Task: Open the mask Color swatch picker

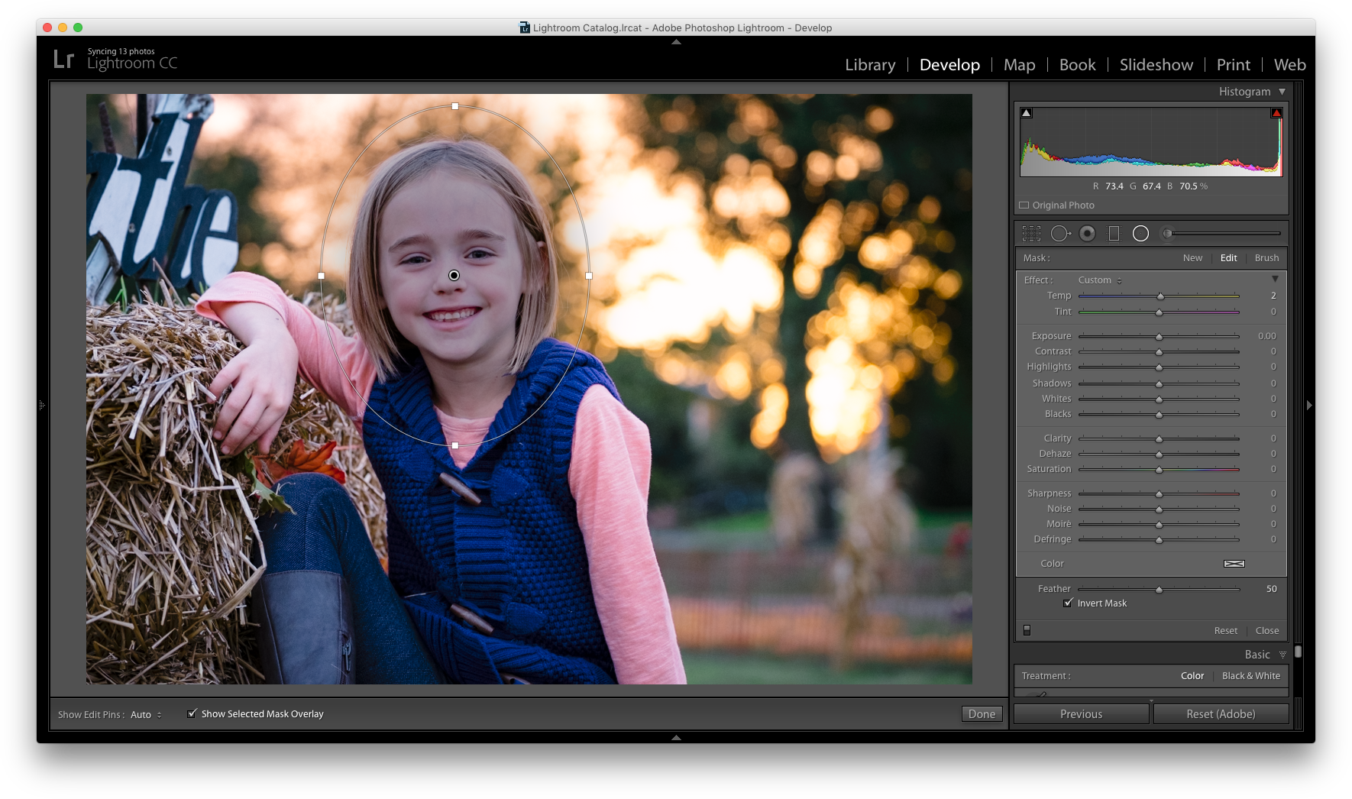Action: click(x=1234, y=564)
